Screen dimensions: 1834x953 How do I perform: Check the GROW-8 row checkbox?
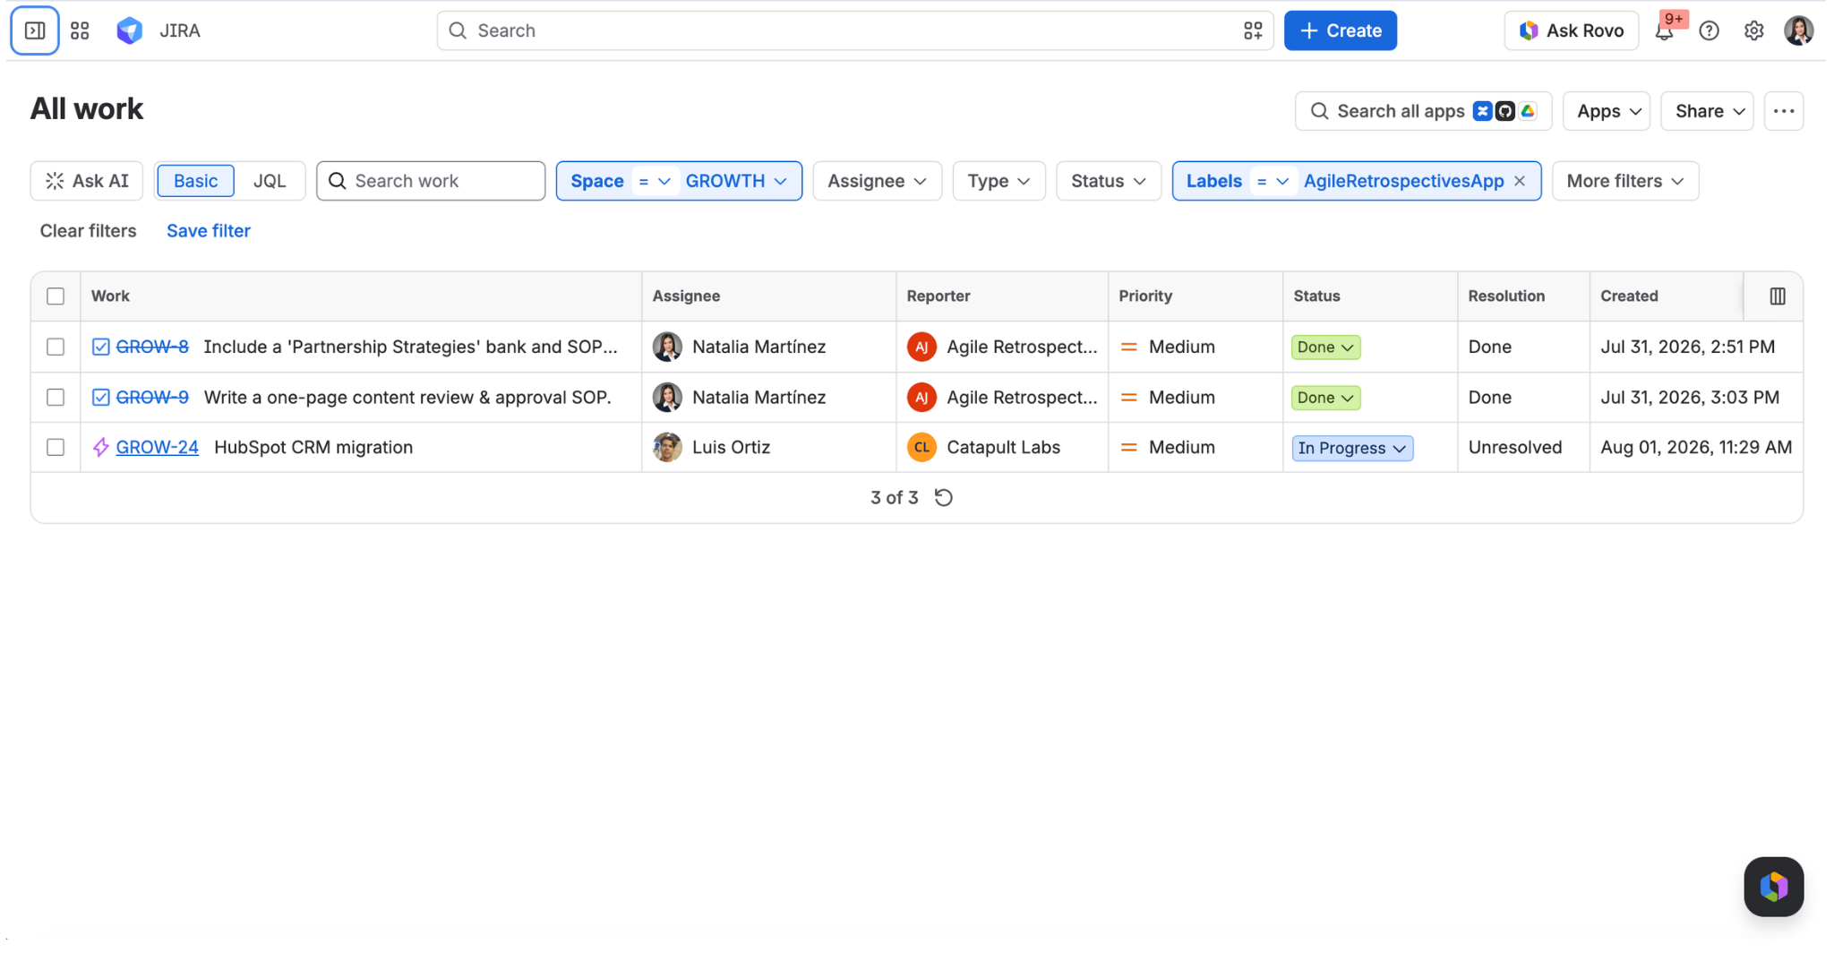56,347
